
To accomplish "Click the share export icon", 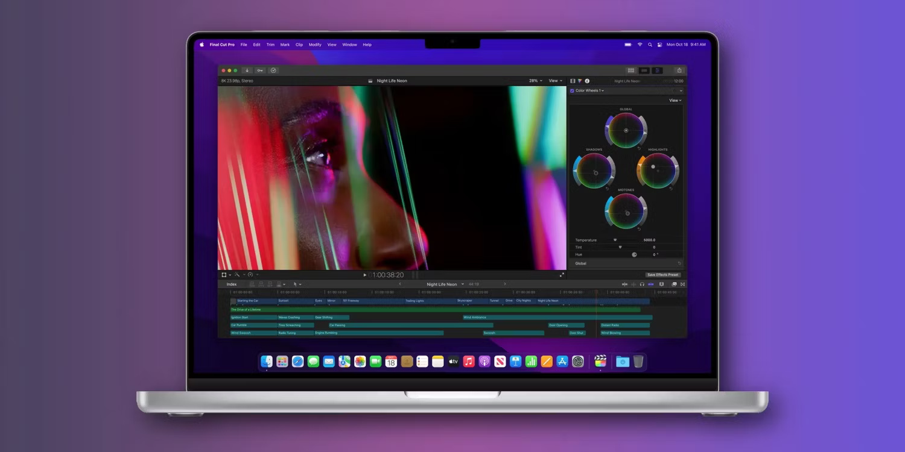I will pos(679,71).
